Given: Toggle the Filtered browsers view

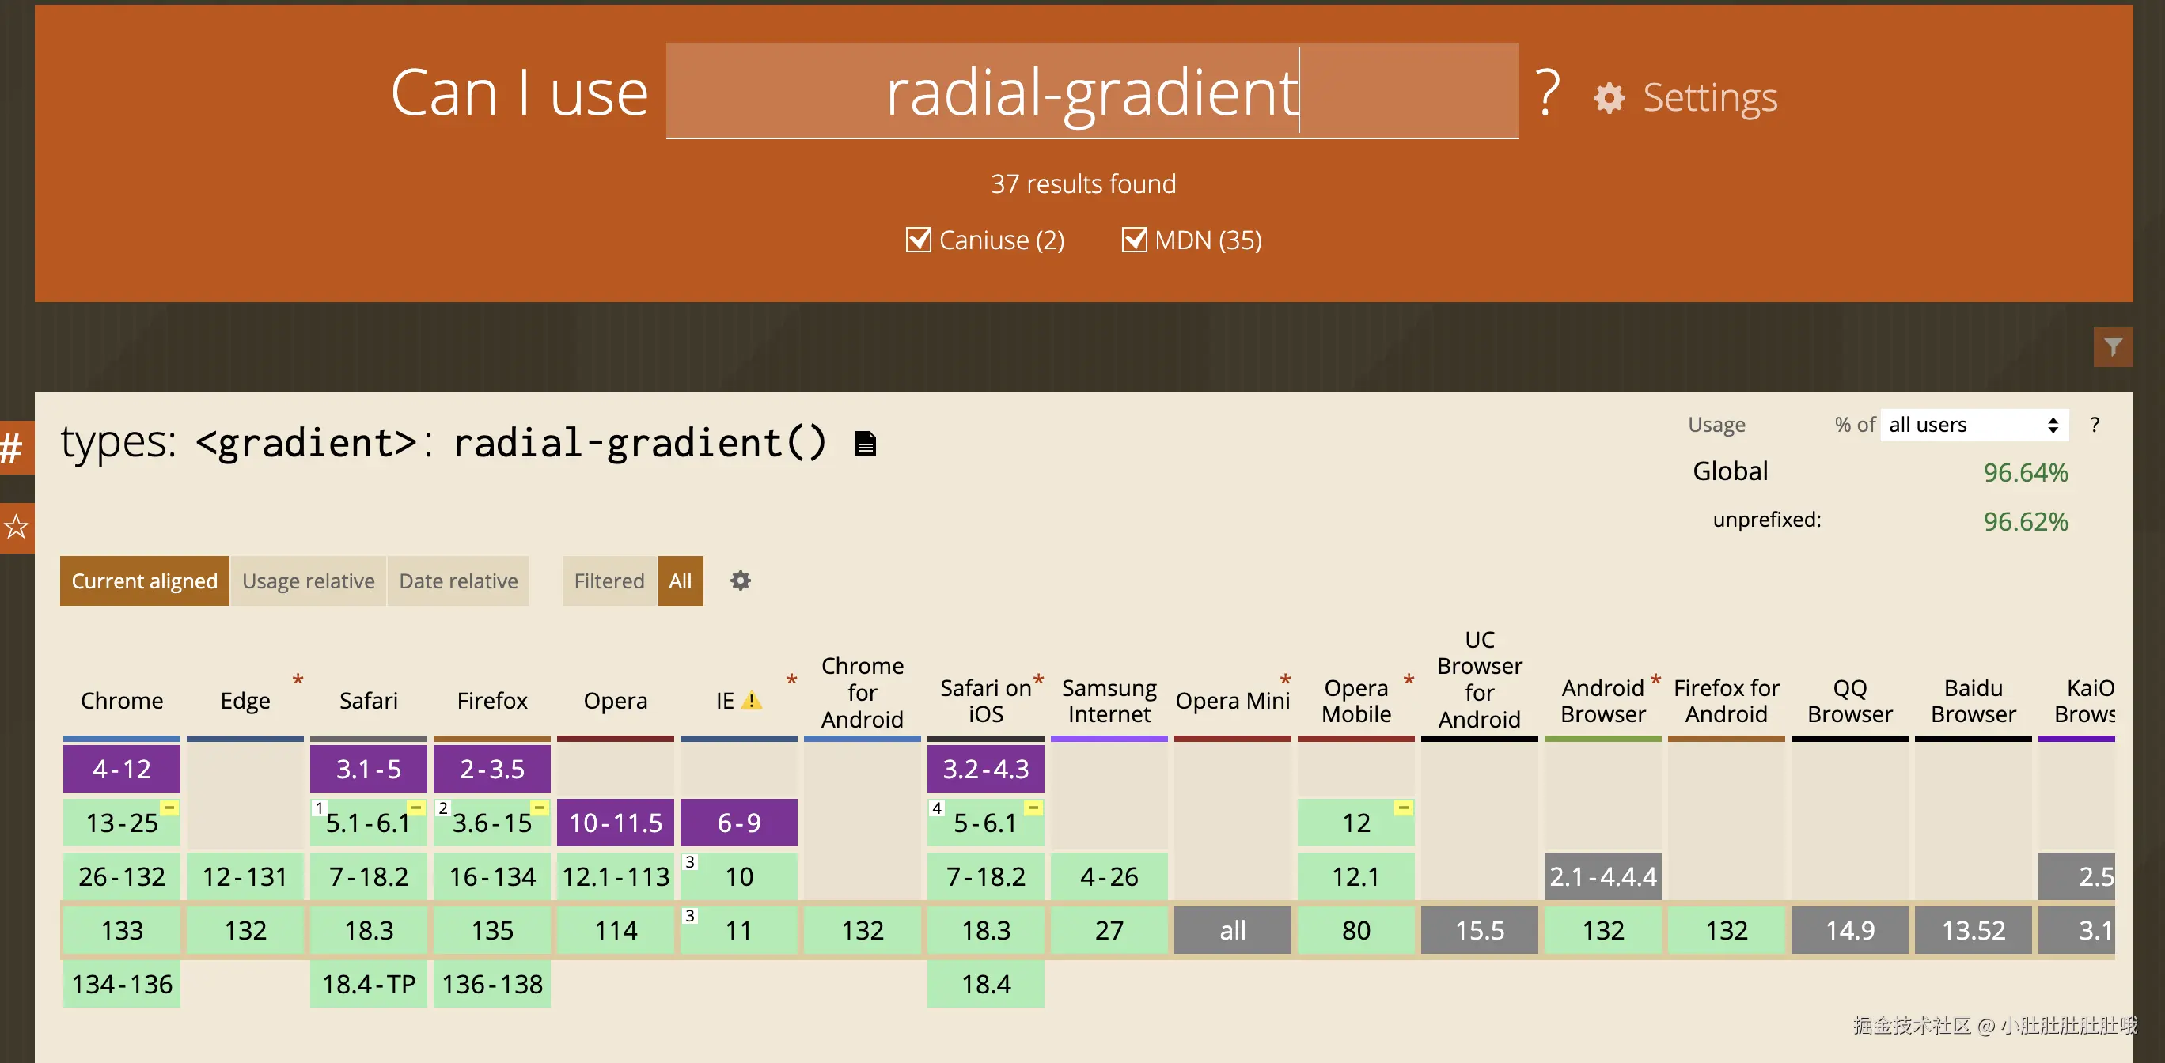Looking at the screenshot, I should (x=609, y=581).
